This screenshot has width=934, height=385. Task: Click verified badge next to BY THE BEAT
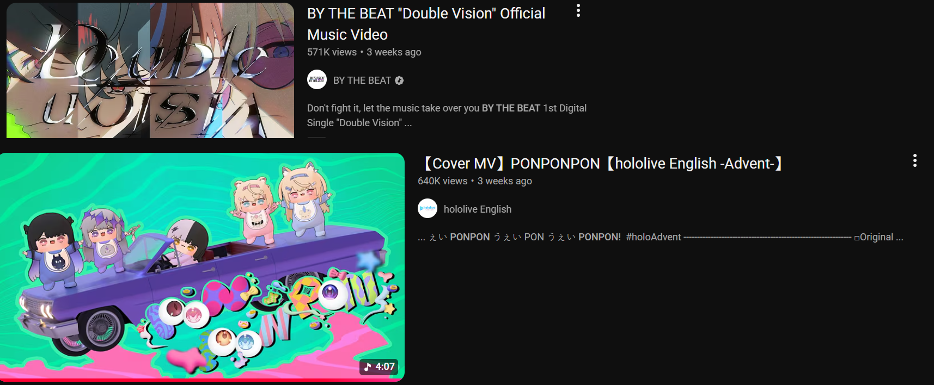pos(399,80)
